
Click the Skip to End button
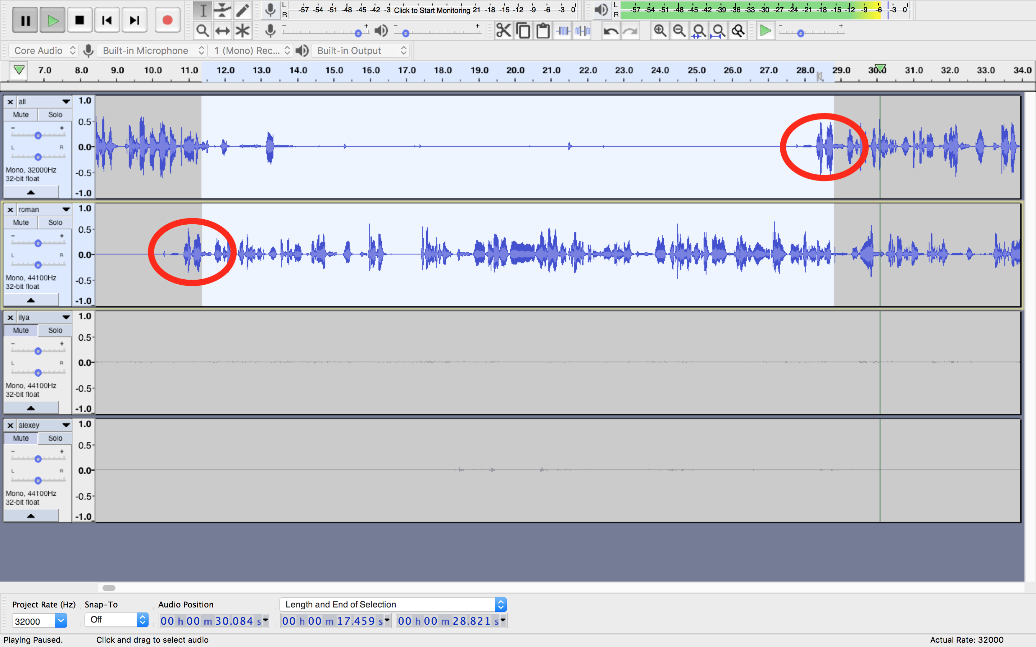tap(135, 20)
